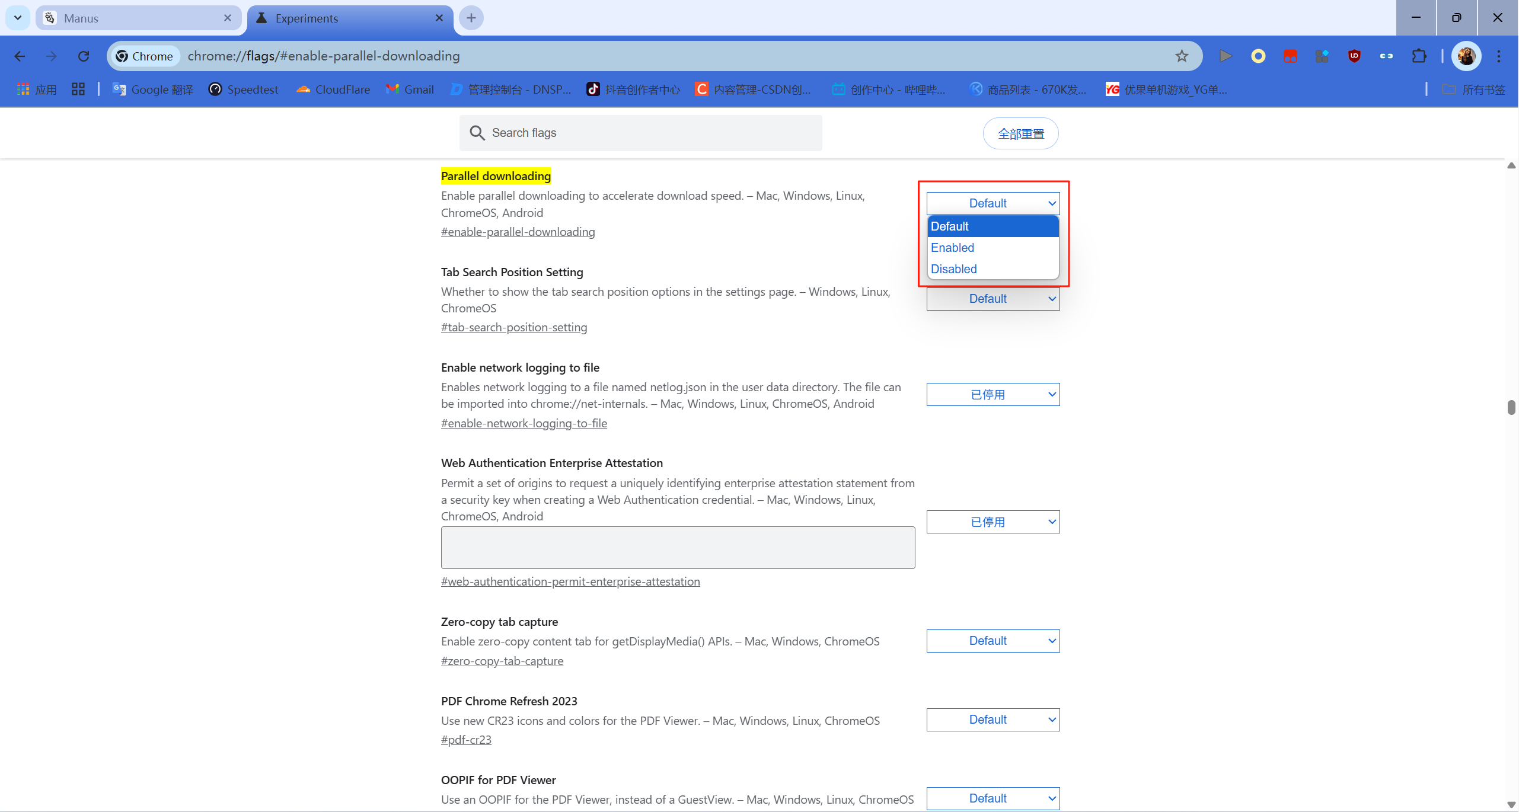Click the 全部重置 reset all button

tap(1020, 133)
